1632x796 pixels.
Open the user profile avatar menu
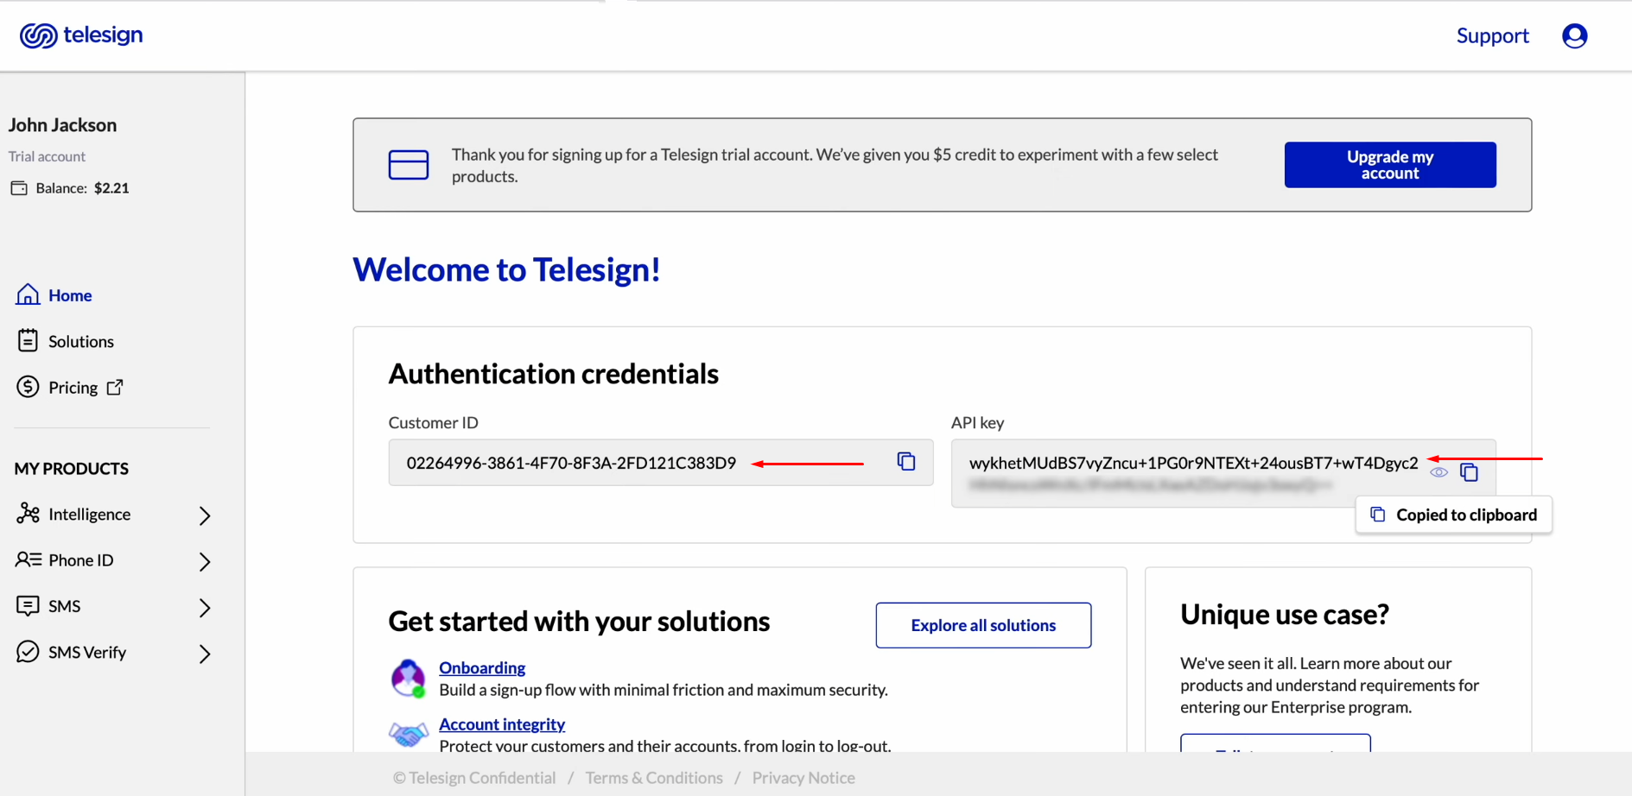1574,35
